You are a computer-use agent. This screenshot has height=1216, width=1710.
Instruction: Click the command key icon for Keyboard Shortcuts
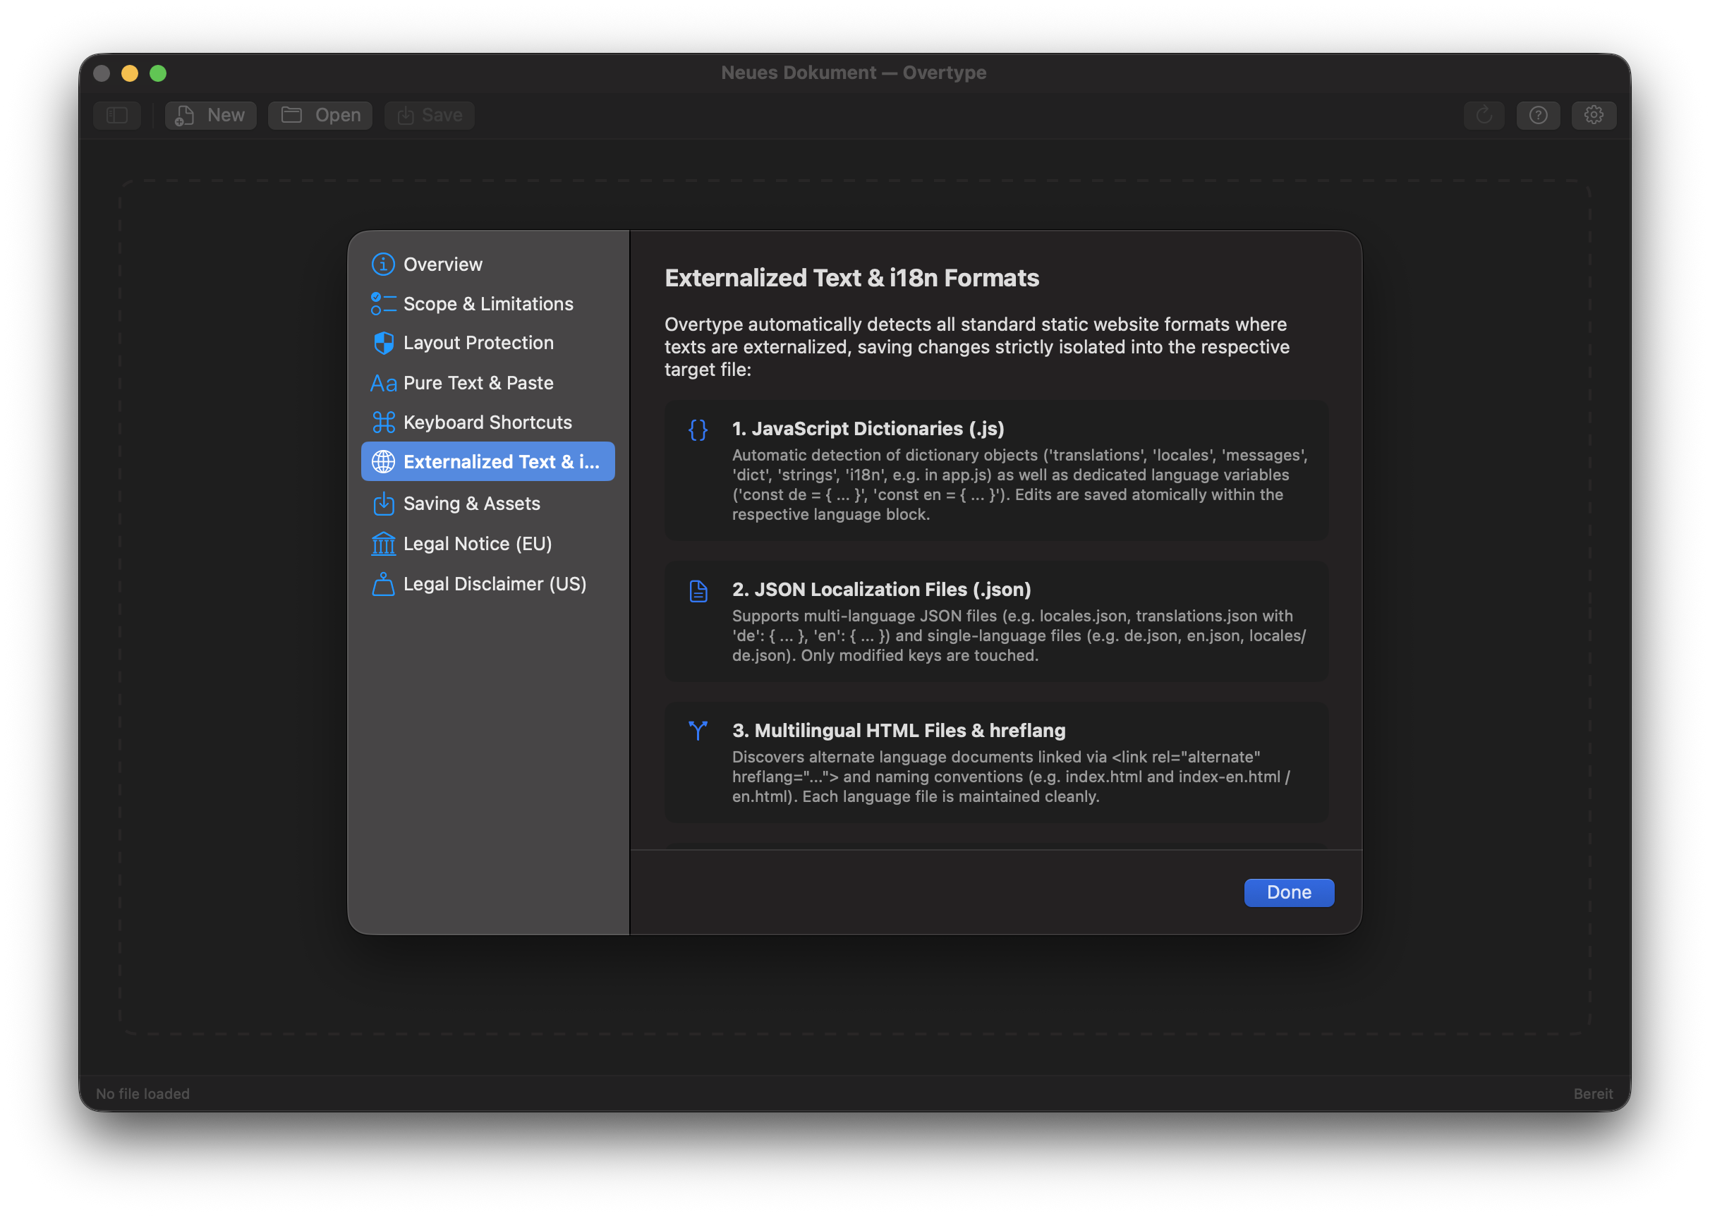pyautogui.click(x=383, y=422)
